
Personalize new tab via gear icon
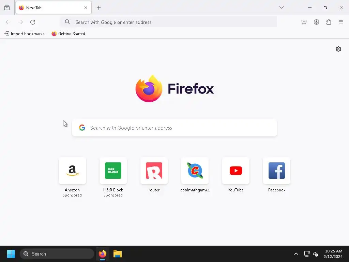point(338,49)
